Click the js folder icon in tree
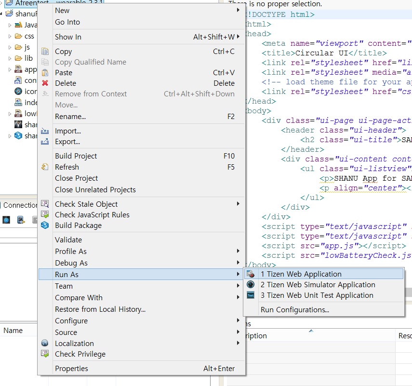412x386 pixels. click(18, 47)
